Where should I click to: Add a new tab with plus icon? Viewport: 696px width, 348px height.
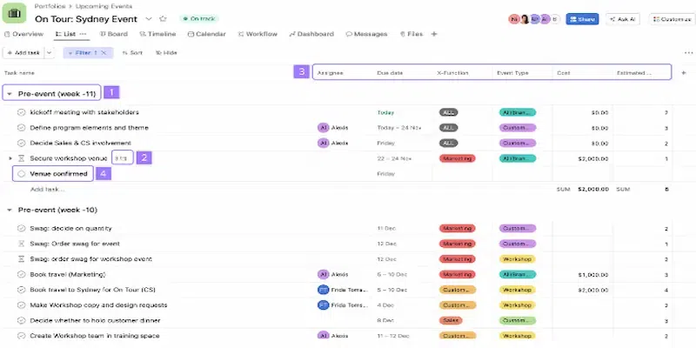pos(434,34)
